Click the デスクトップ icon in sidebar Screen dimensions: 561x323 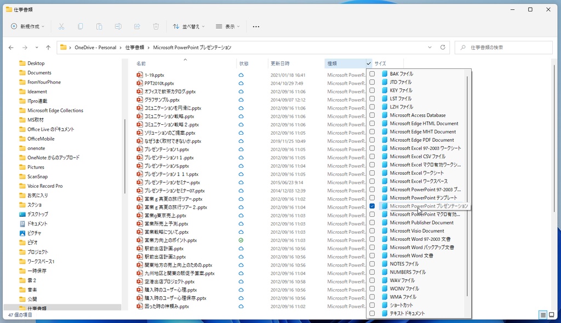pos(22,214)
